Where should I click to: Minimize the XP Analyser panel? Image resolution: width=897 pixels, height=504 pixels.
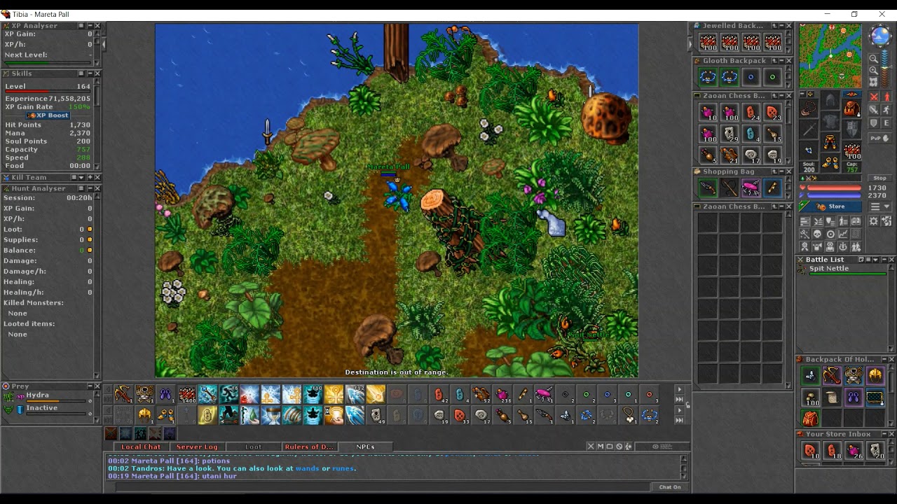pyautogui.click(x=90, y=25)
